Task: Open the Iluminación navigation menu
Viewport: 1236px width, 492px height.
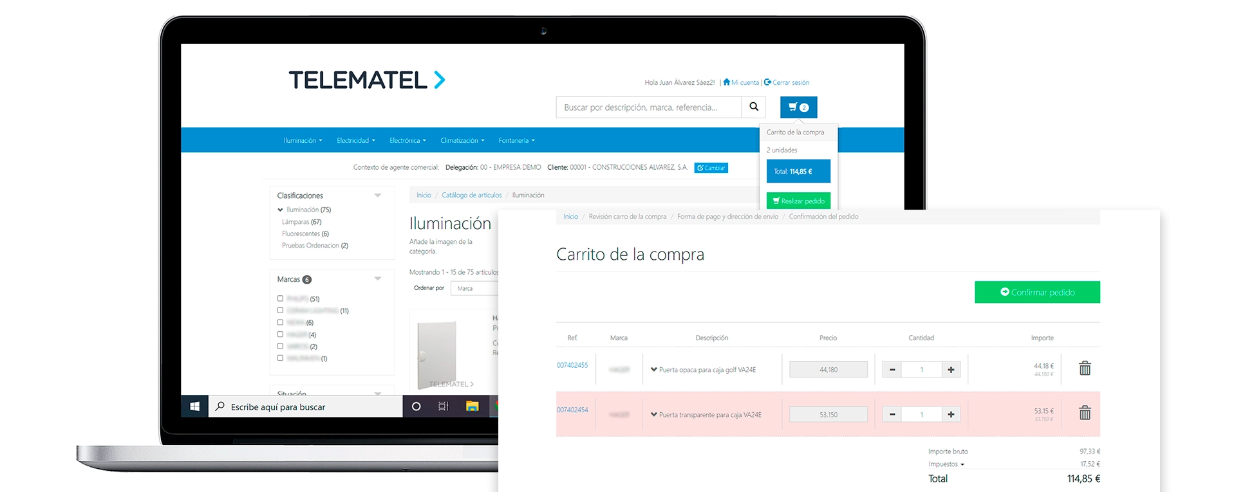Action: click(x=303, y=140)
